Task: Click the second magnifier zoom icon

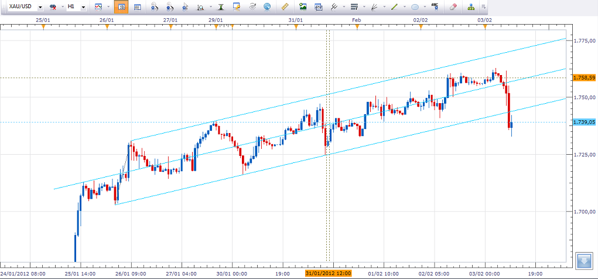Action: click(170, 7)
